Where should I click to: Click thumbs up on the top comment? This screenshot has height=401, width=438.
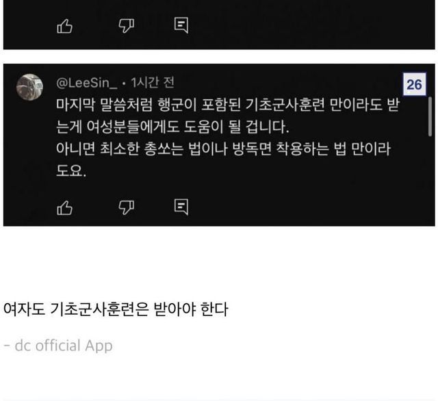click(x=65, y=26)
